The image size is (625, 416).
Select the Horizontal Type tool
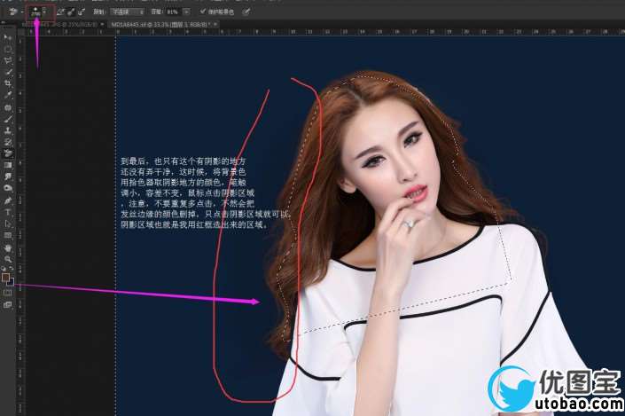click(x=8, y=212)
